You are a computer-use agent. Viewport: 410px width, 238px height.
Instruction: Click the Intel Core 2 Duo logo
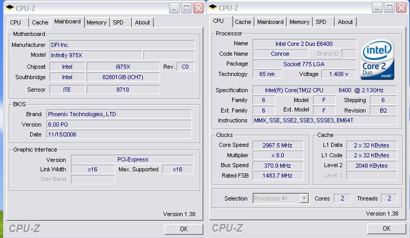coord(377,59)
